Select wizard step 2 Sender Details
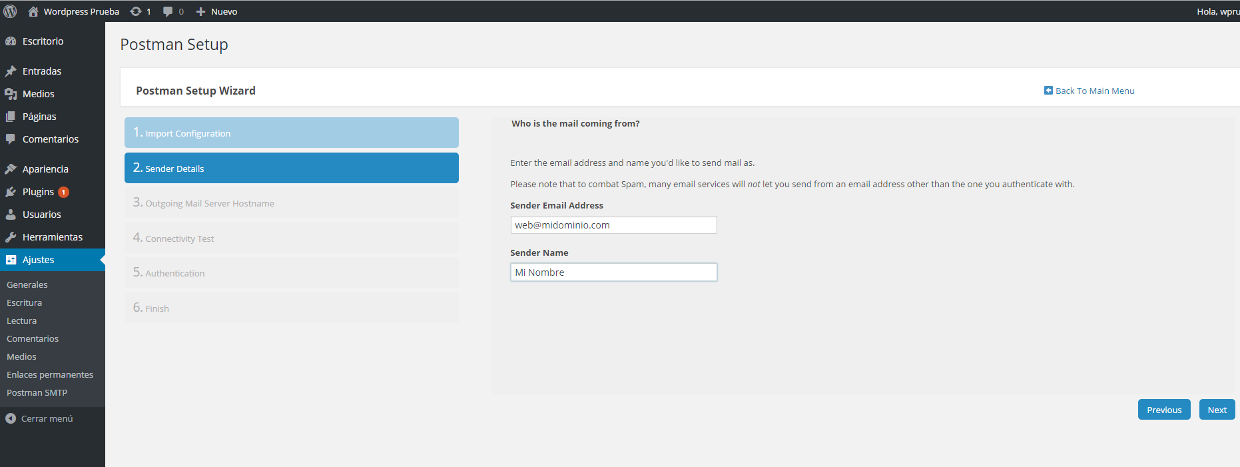Screen dimensions: 1240x467 (x=292, y=168)
